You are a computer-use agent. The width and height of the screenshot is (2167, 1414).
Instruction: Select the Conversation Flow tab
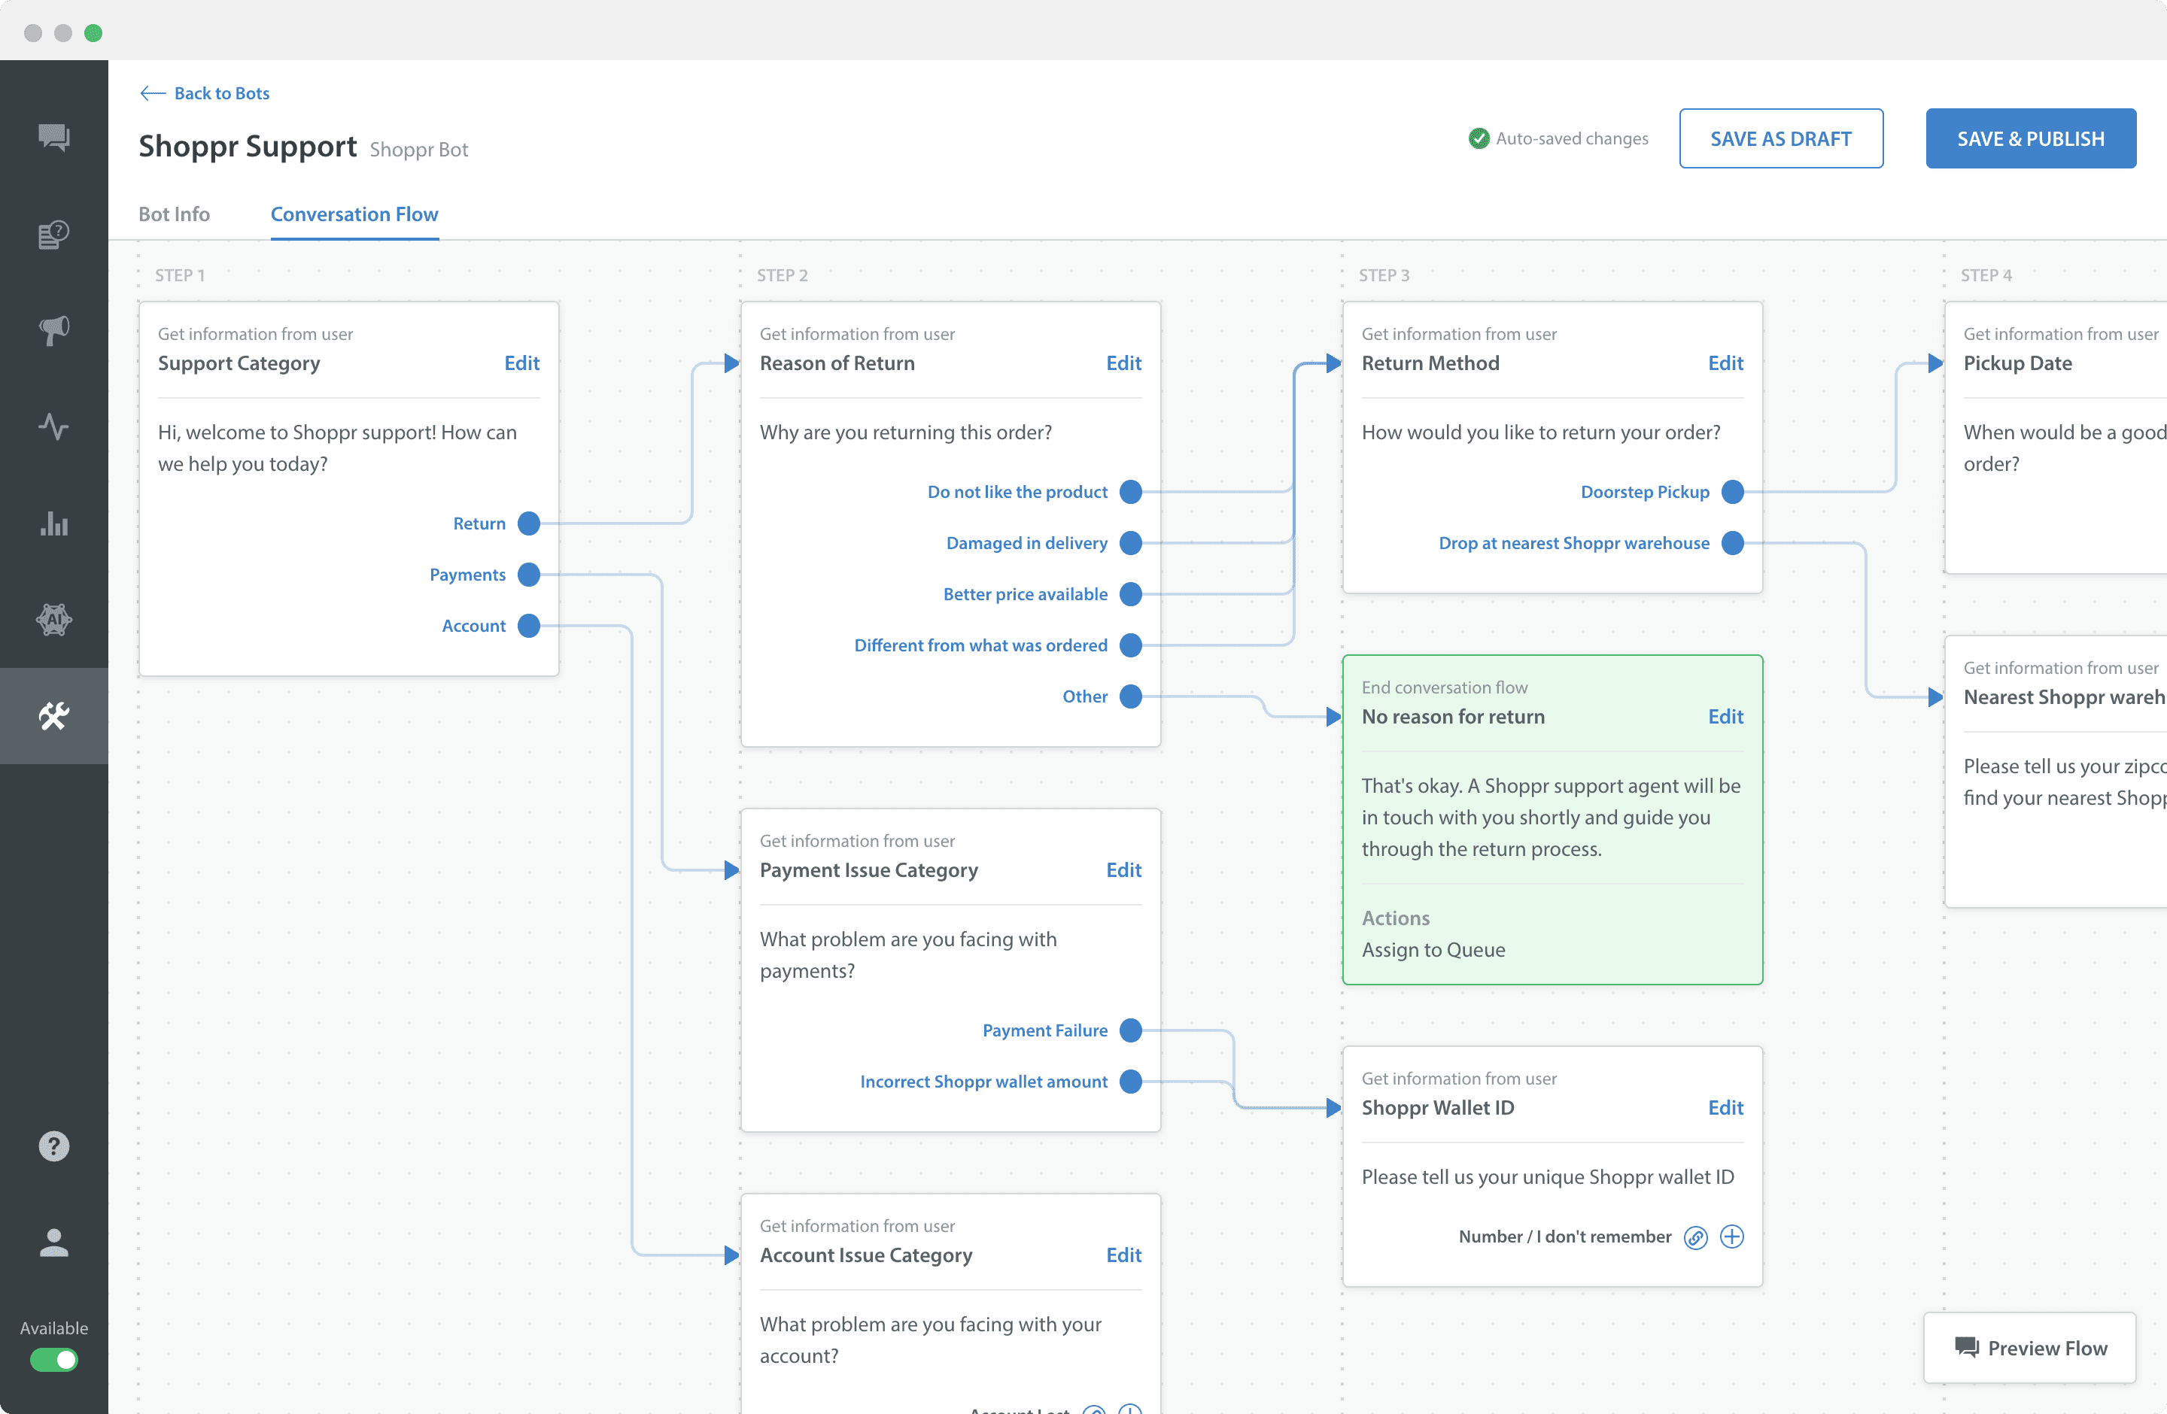pos(354,214)
